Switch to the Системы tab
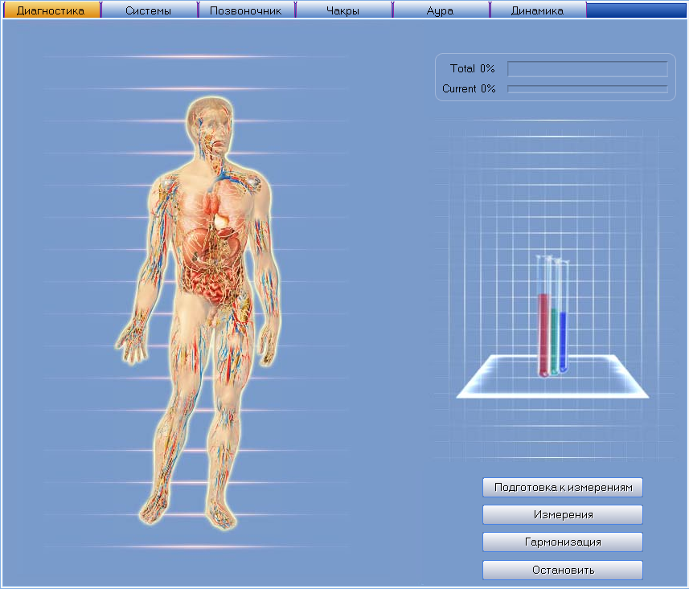689x589 pixels. (149, 10)
